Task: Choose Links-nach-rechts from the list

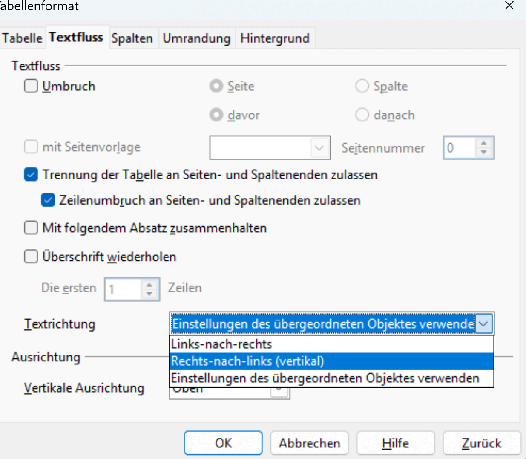Action: coord(221,344)
